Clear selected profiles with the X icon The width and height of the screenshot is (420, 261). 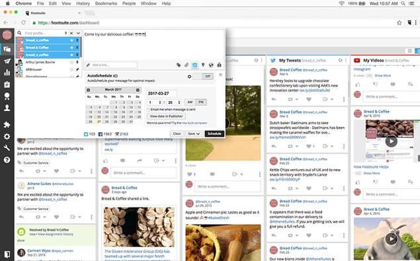(x=71, y=33)
